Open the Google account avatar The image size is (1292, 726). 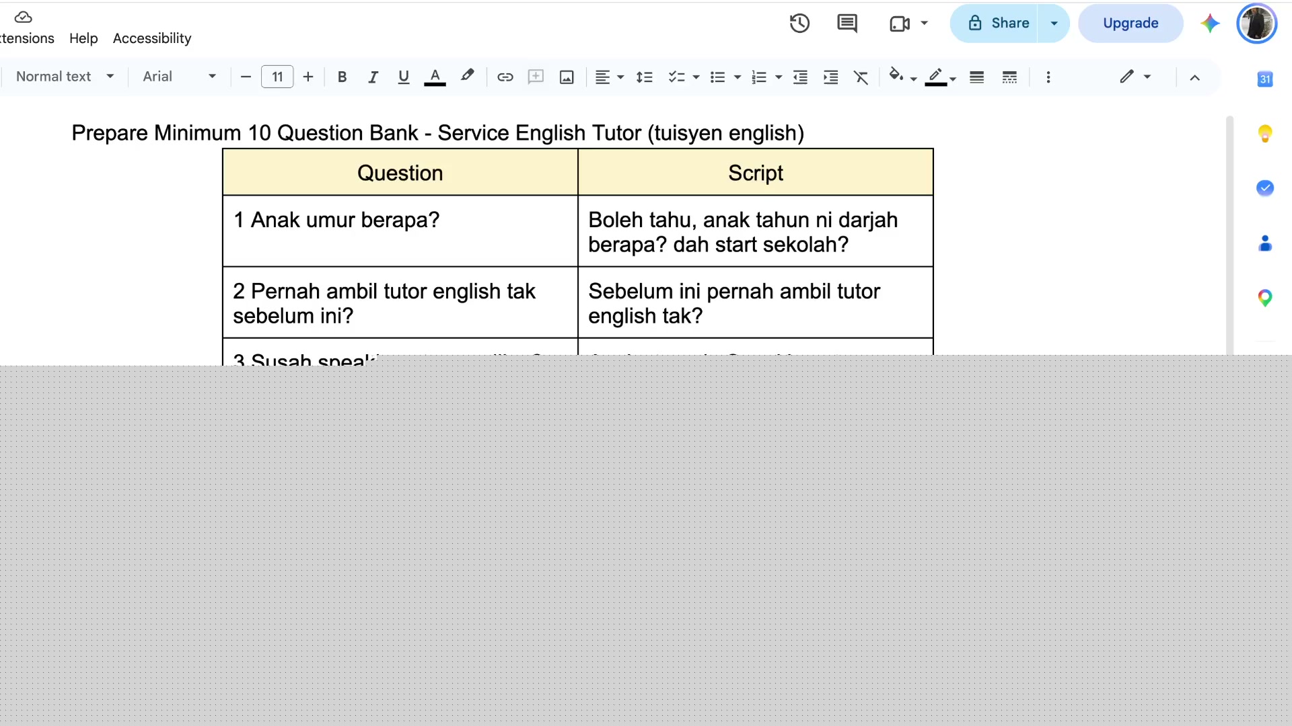(1256, 24)
